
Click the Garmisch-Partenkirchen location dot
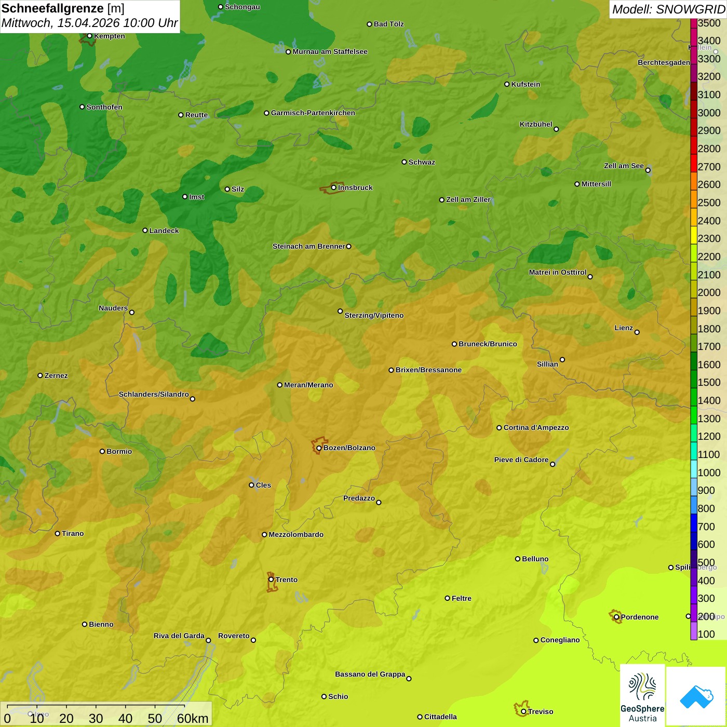point(266,113)
